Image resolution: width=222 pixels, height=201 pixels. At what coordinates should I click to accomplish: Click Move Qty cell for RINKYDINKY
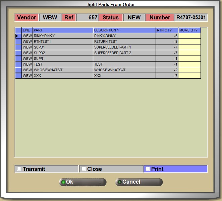pos(189,36)
